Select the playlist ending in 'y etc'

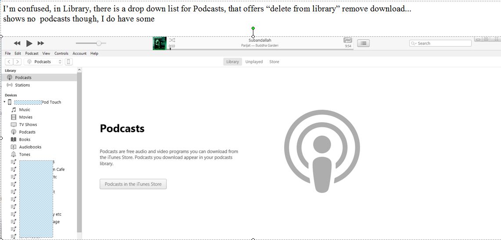click(x=36, y=214)
